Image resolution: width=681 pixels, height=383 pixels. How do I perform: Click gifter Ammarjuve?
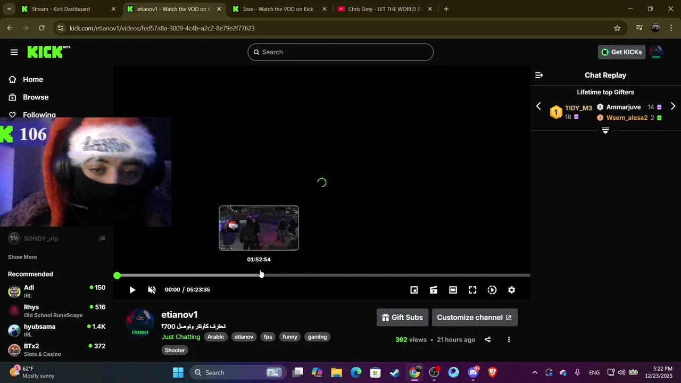coord(624,107)
